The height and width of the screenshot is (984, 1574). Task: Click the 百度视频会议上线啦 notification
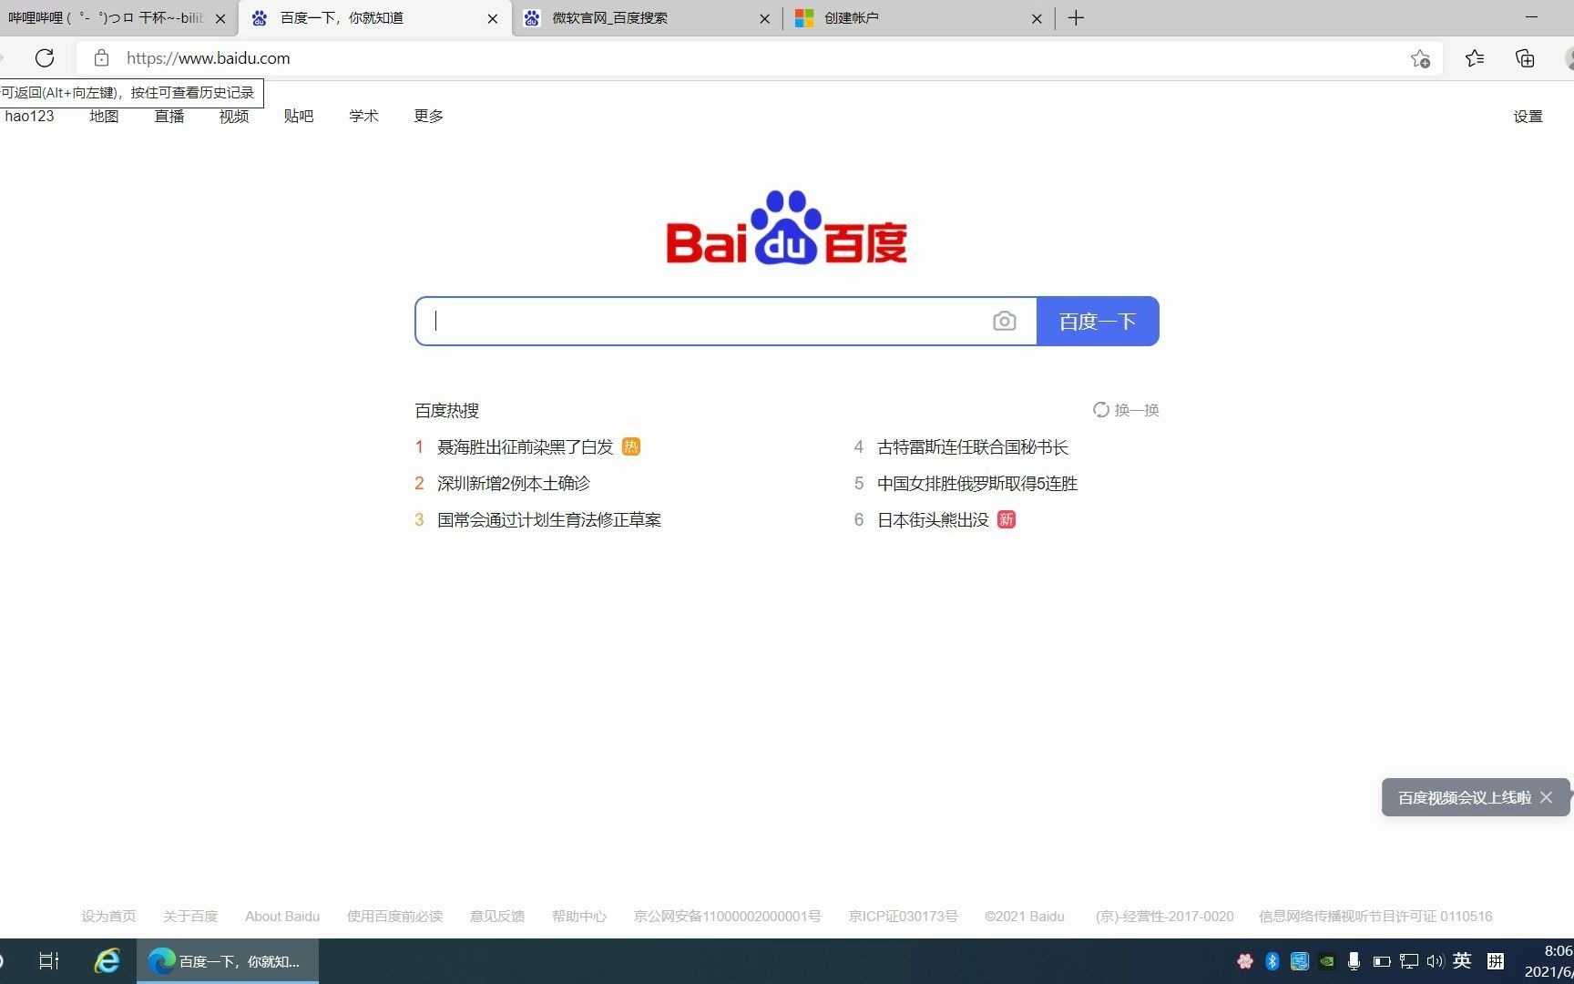[1464, 797]
